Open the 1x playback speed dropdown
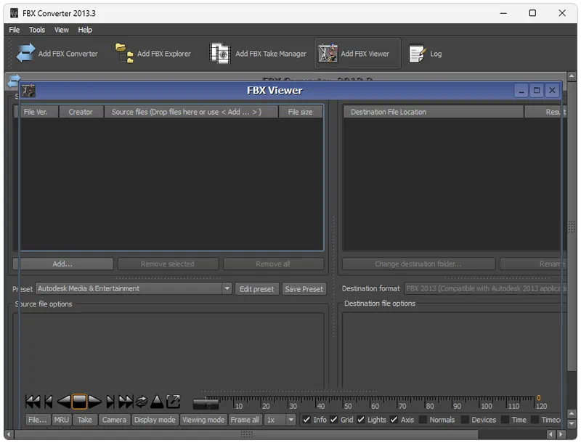The height and width of the screenshot is (443, 581). coord(291,420)
